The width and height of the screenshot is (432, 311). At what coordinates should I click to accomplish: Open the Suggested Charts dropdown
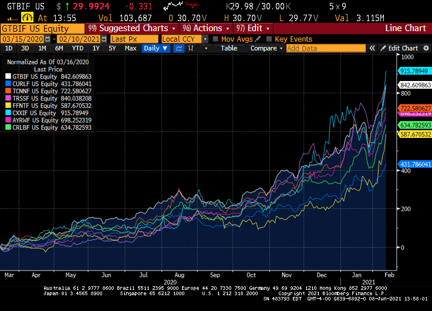(131, 28)
